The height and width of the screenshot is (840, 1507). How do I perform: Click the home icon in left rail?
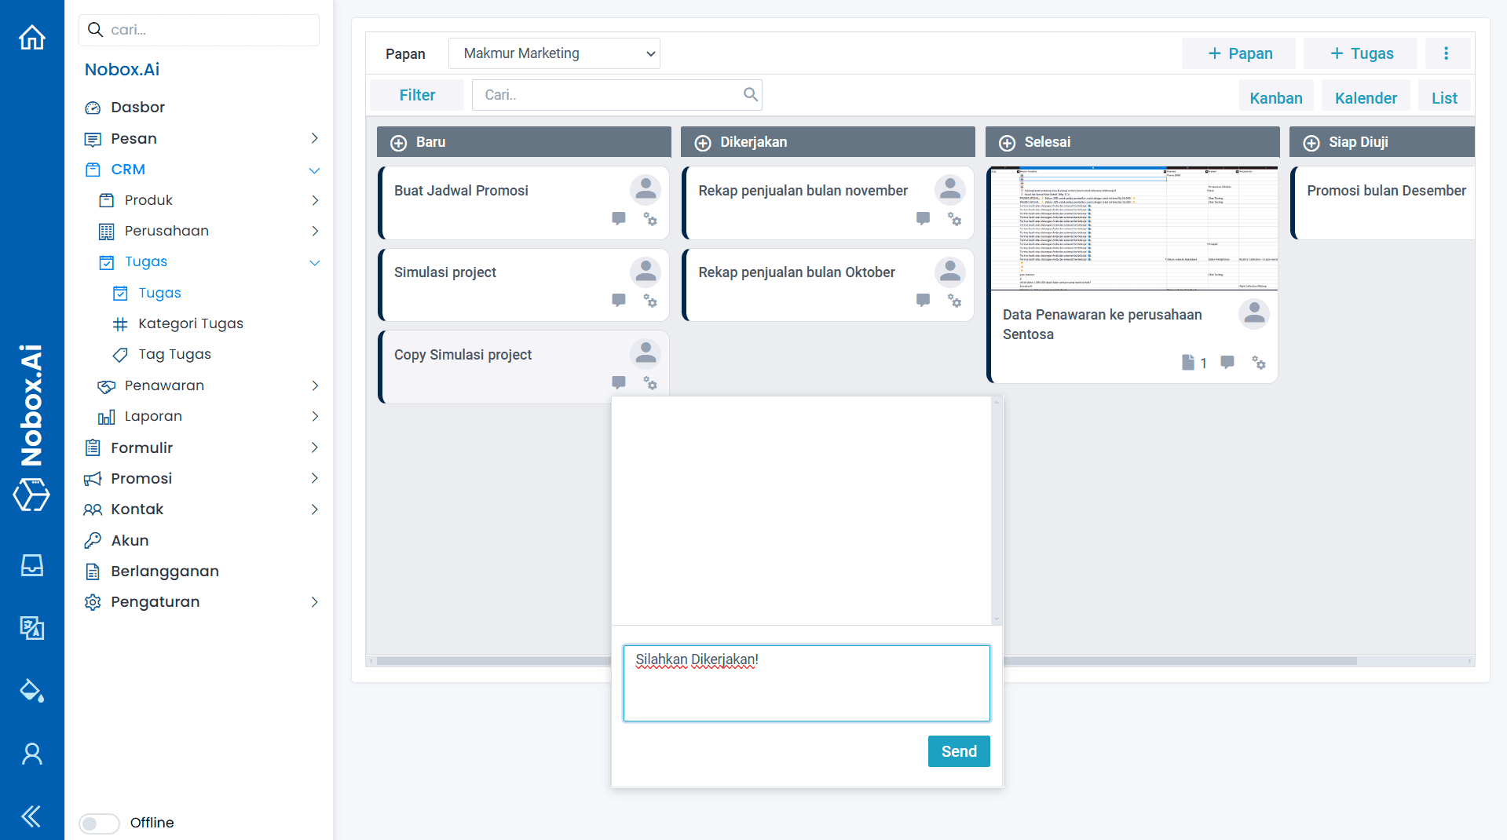point(32,37)
